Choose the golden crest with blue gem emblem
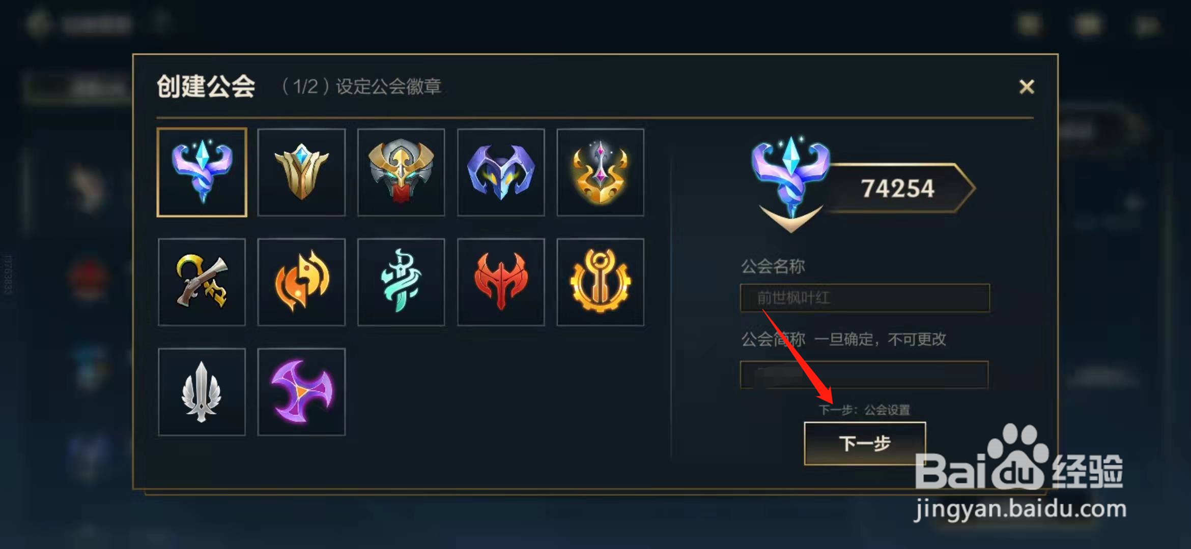The image size is (1191, 549). tap(301, 172)
